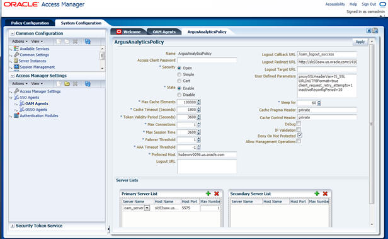Adjust Cache Timeout (Seconds) spinner
388x239 pixels.
[198, 110]
